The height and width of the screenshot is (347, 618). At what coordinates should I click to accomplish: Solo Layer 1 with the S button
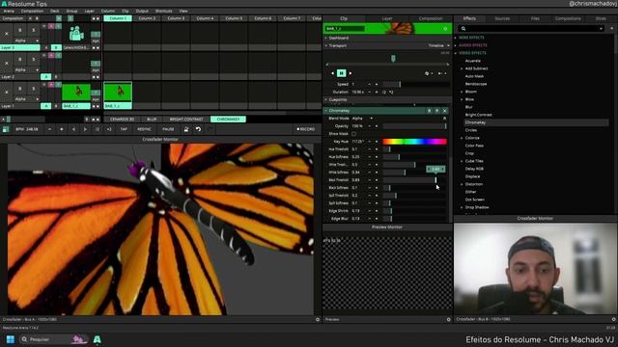(34, 89)
